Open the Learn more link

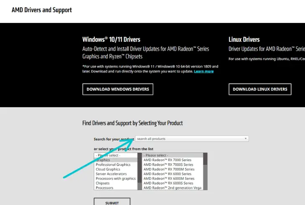click(x=203, y=71)
